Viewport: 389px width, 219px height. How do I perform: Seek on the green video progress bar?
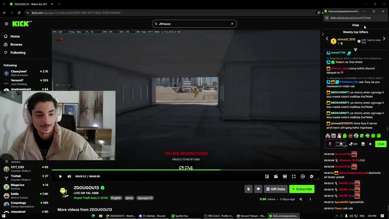(186, 170)
